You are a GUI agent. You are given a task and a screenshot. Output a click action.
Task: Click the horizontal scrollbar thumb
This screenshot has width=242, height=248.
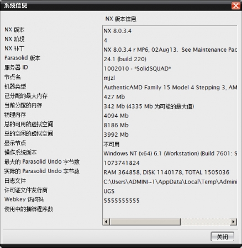pos(145,222)
